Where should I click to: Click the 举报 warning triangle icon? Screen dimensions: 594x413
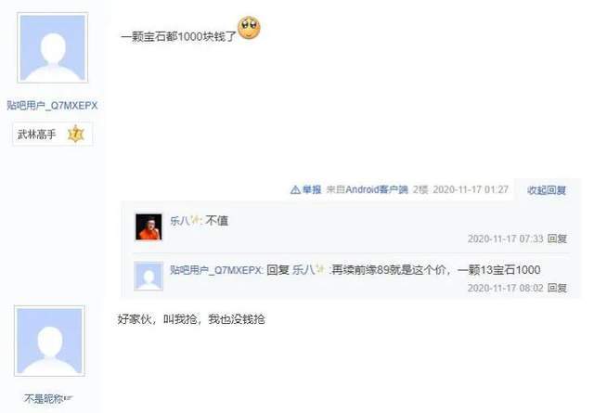295,190
